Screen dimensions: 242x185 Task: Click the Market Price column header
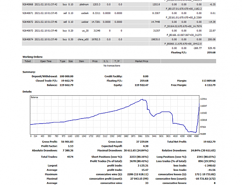[142, 61]
